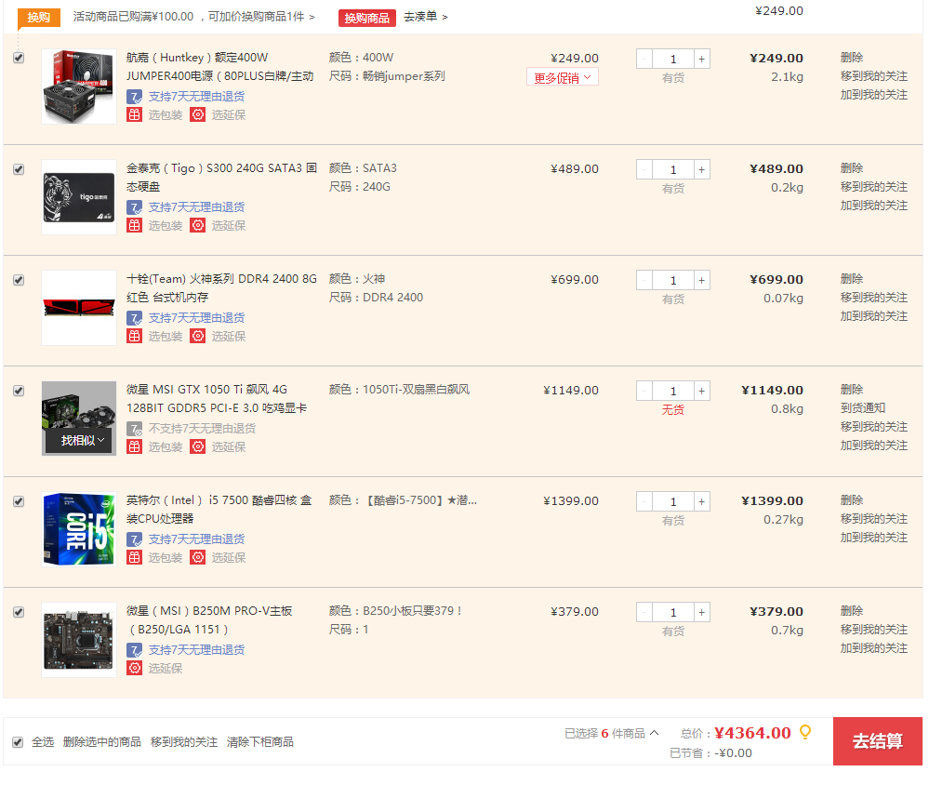Click the extended warranty icon for MSI GTX 1050 Ti
This screenshot has height=785, width=929.
[198, 447]
